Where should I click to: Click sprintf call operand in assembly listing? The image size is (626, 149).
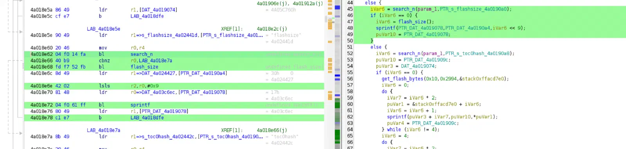[140, 105]
